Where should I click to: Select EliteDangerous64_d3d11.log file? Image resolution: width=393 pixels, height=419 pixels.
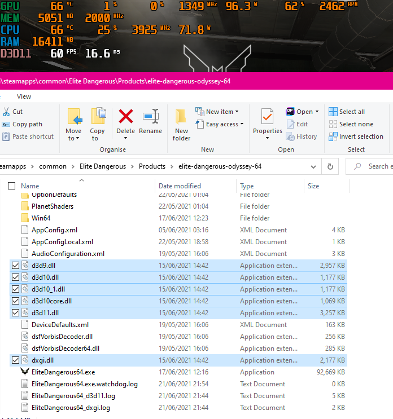pyautogui.click(x=178, y=395)
